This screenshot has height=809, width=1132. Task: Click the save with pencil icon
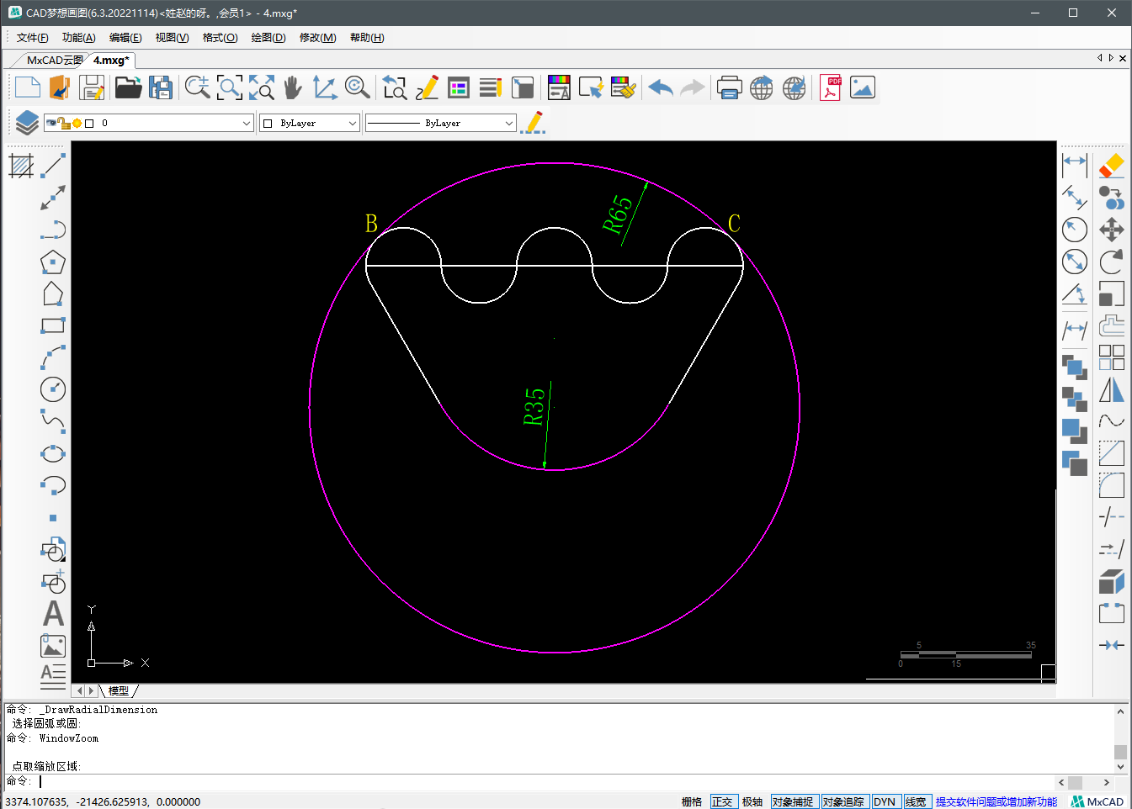[x=92, y=87]
